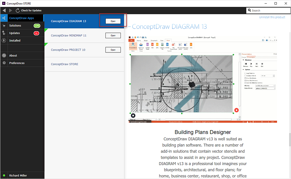Toggle the Show Slide Preview checkbox

(245, 80)
